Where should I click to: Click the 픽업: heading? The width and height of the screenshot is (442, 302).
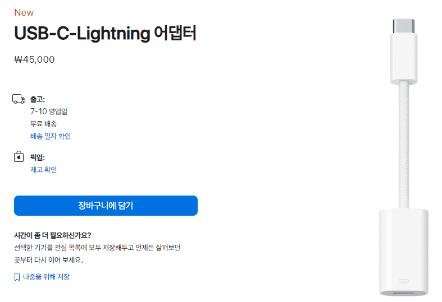(x=38, y=157)
